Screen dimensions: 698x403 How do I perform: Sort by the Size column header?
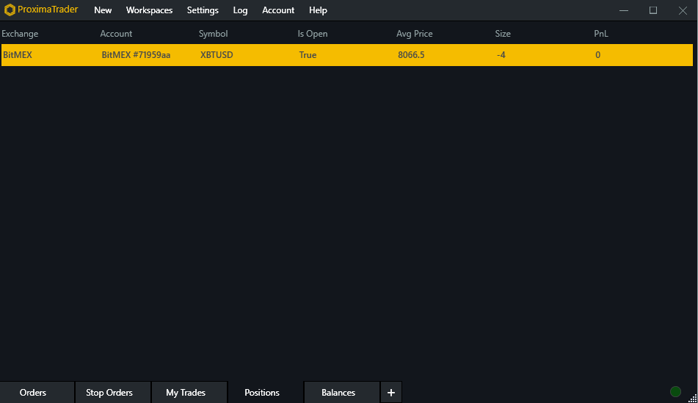(x=503, y=34)
